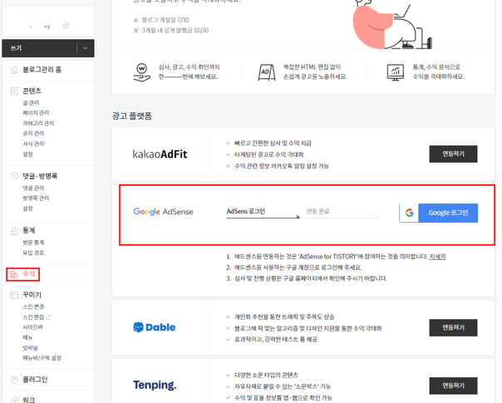502x403 pixels.
Task: Go to 글 관리
Action: pyautogui.click(x=31, y=103)
